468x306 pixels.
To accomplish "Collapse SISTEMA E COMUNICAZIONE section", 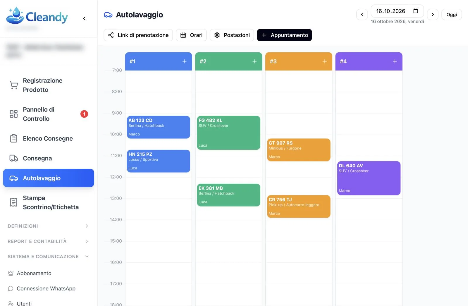I will tap(49, 256).
